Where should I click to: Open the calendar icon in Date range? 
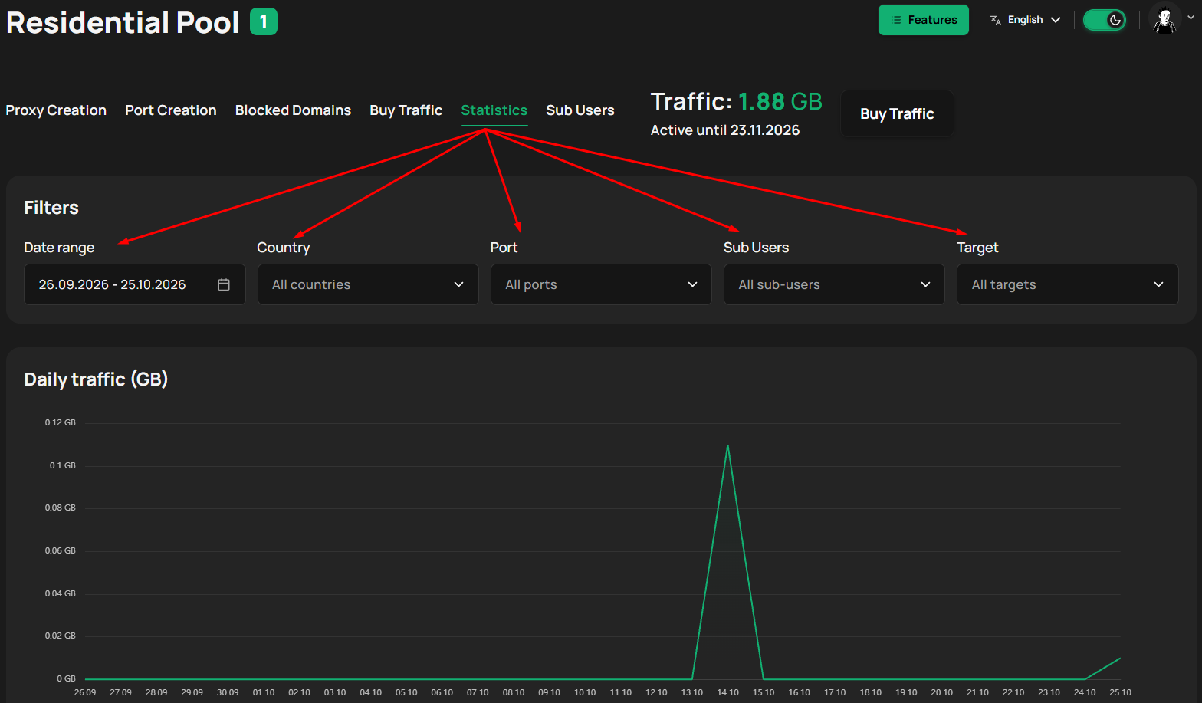(x=224, y=284)
